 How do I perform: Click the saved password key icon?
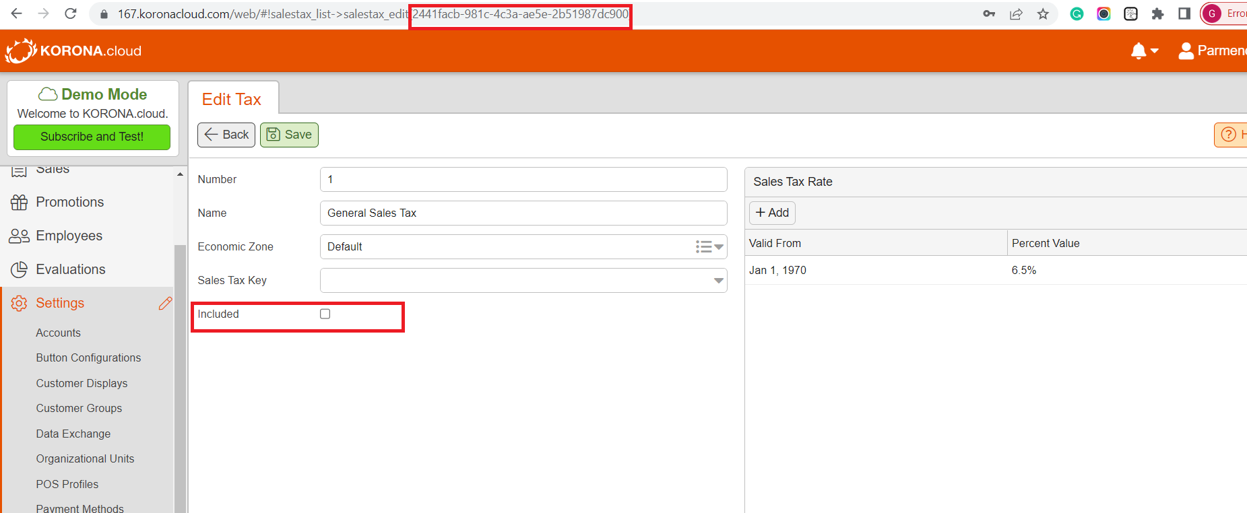(989, 13)
